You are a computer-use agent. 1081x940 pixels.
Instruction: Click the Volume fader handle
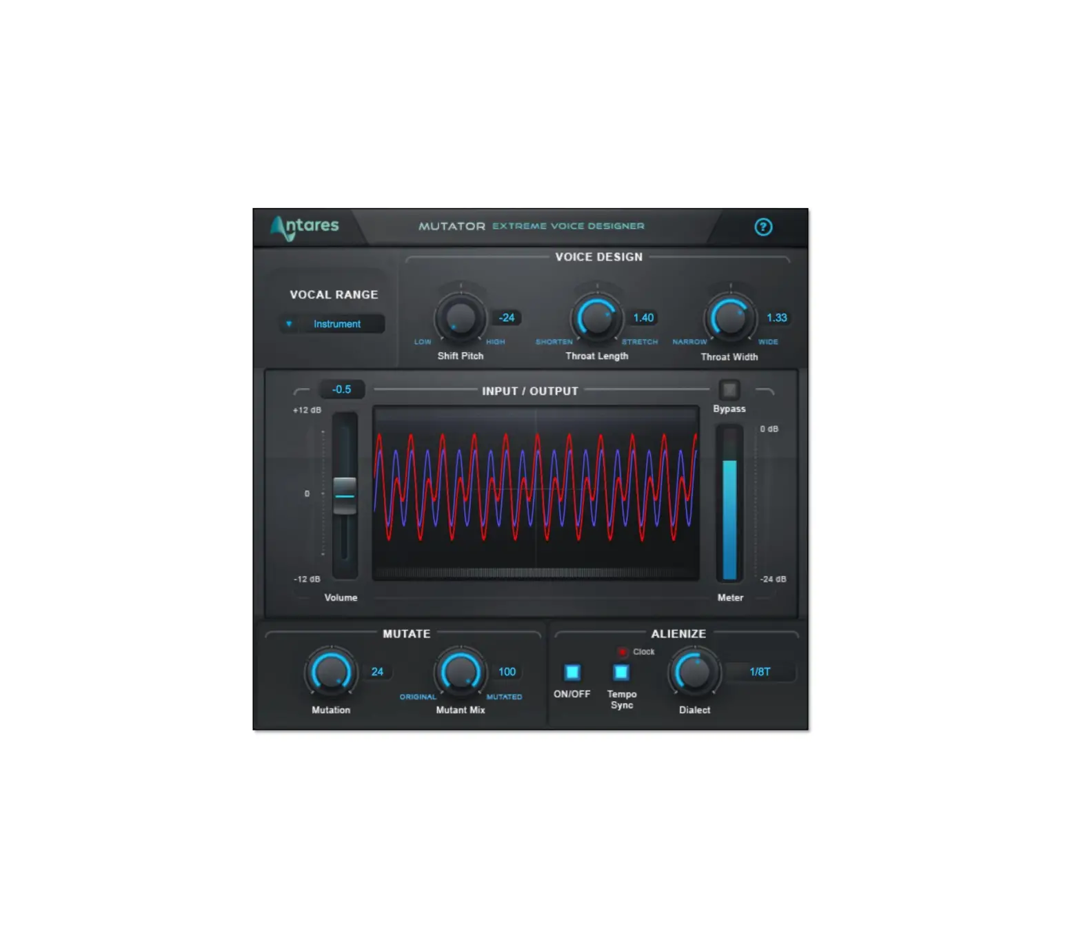(345, 495)
